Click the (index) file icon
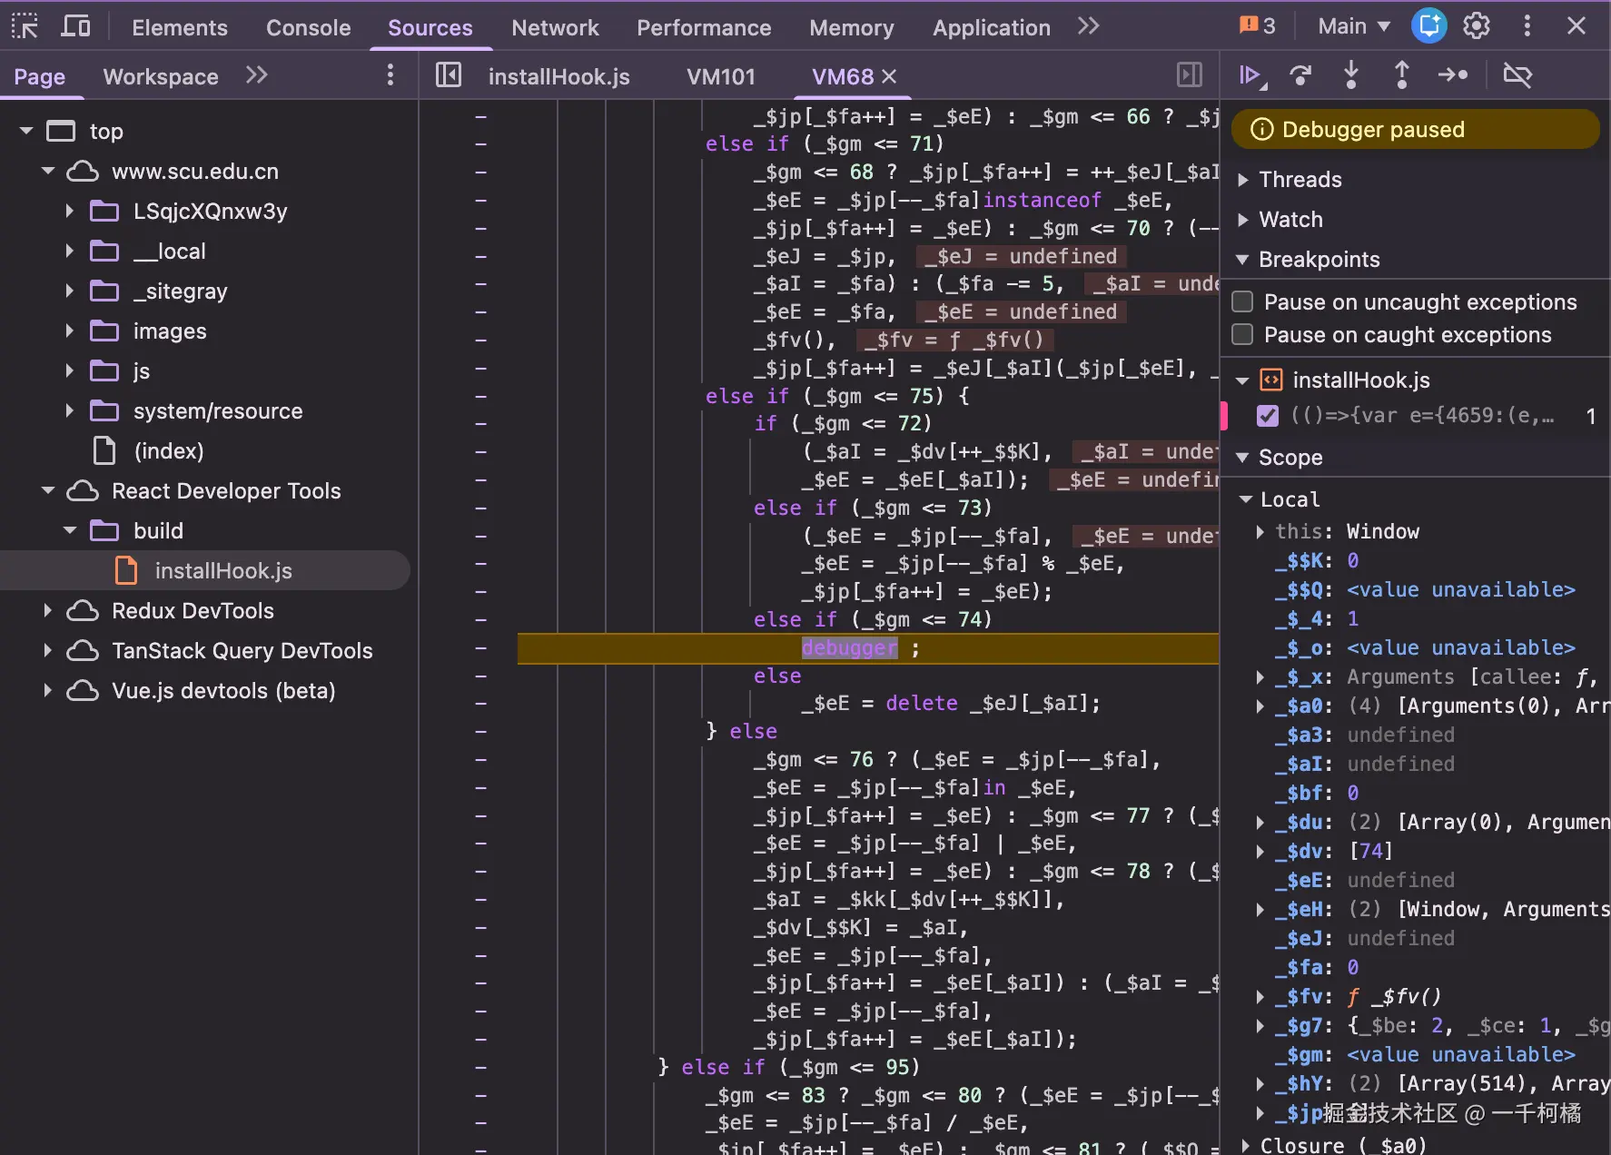Image resolution: width=1611 pixels, height=1155 pixels. pos(104,450)
